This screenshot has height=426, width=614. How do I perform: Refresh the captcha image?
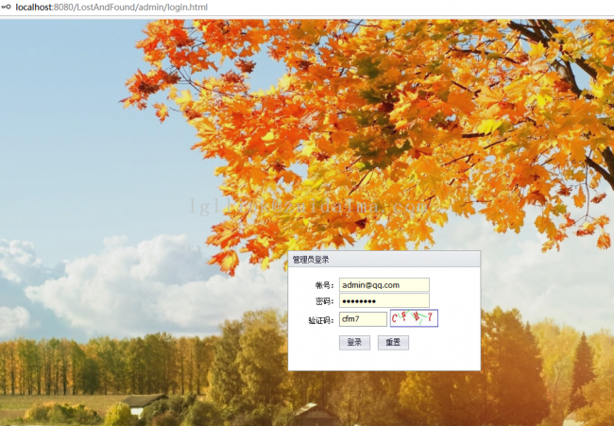pos(414,318)
